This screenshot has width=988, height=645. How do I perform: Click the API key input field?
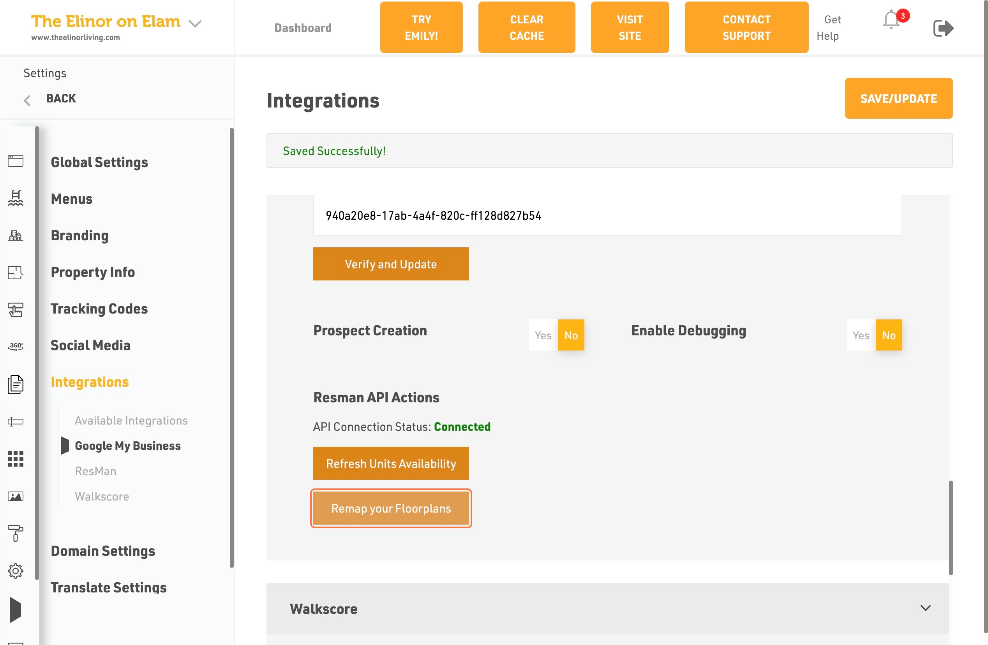[x=607, y=215]
